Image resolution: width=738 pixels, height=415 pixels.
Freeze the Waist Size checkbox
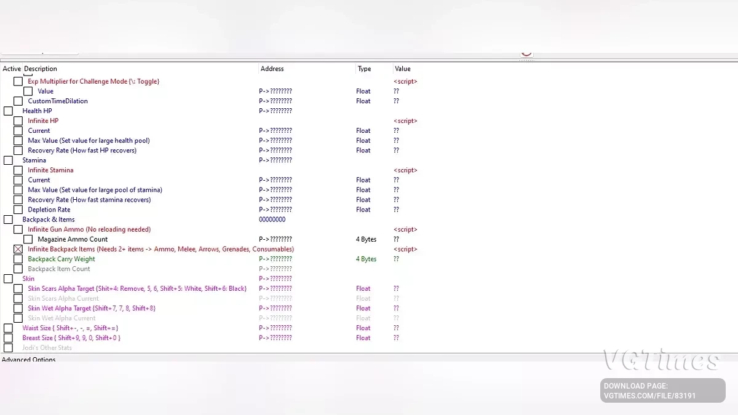(x=8, y=328)
